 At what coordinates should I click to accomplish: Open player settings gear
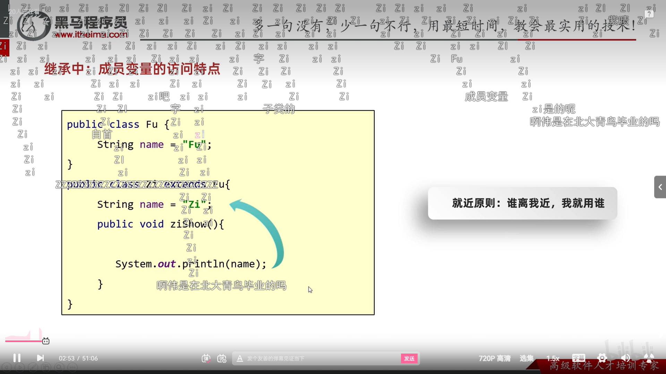(x=602, y=358)
